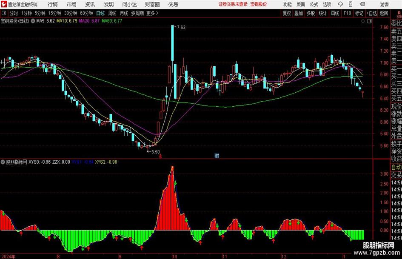Image resolution: width=402 pixels, height=259 pixels.
Task: Switch to the 5分钟 period tab
Action: pos(40,13)
